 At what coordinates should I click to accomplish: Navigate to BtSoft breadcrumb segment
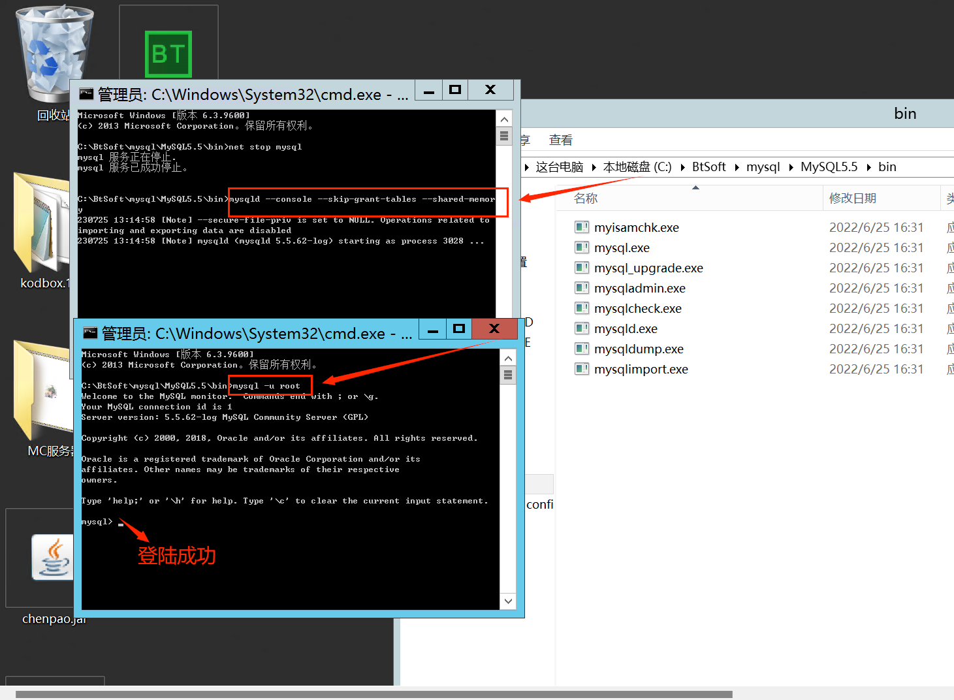[x=708, y=167]
